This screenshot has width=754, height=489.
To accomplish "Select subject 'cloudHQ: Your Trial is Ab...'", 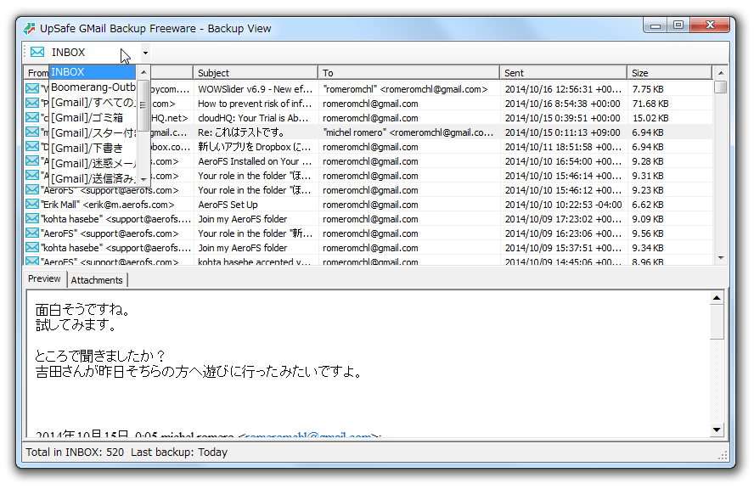I will [253, 118].
